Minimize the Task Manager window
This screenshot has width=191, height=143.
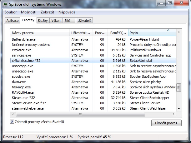click(x=161, y=3)
